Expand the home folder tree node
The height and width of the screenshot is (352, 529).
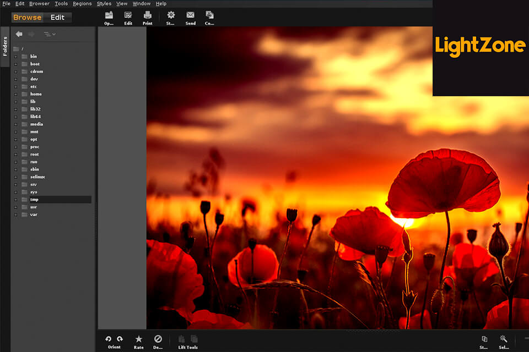click(16, 94)
